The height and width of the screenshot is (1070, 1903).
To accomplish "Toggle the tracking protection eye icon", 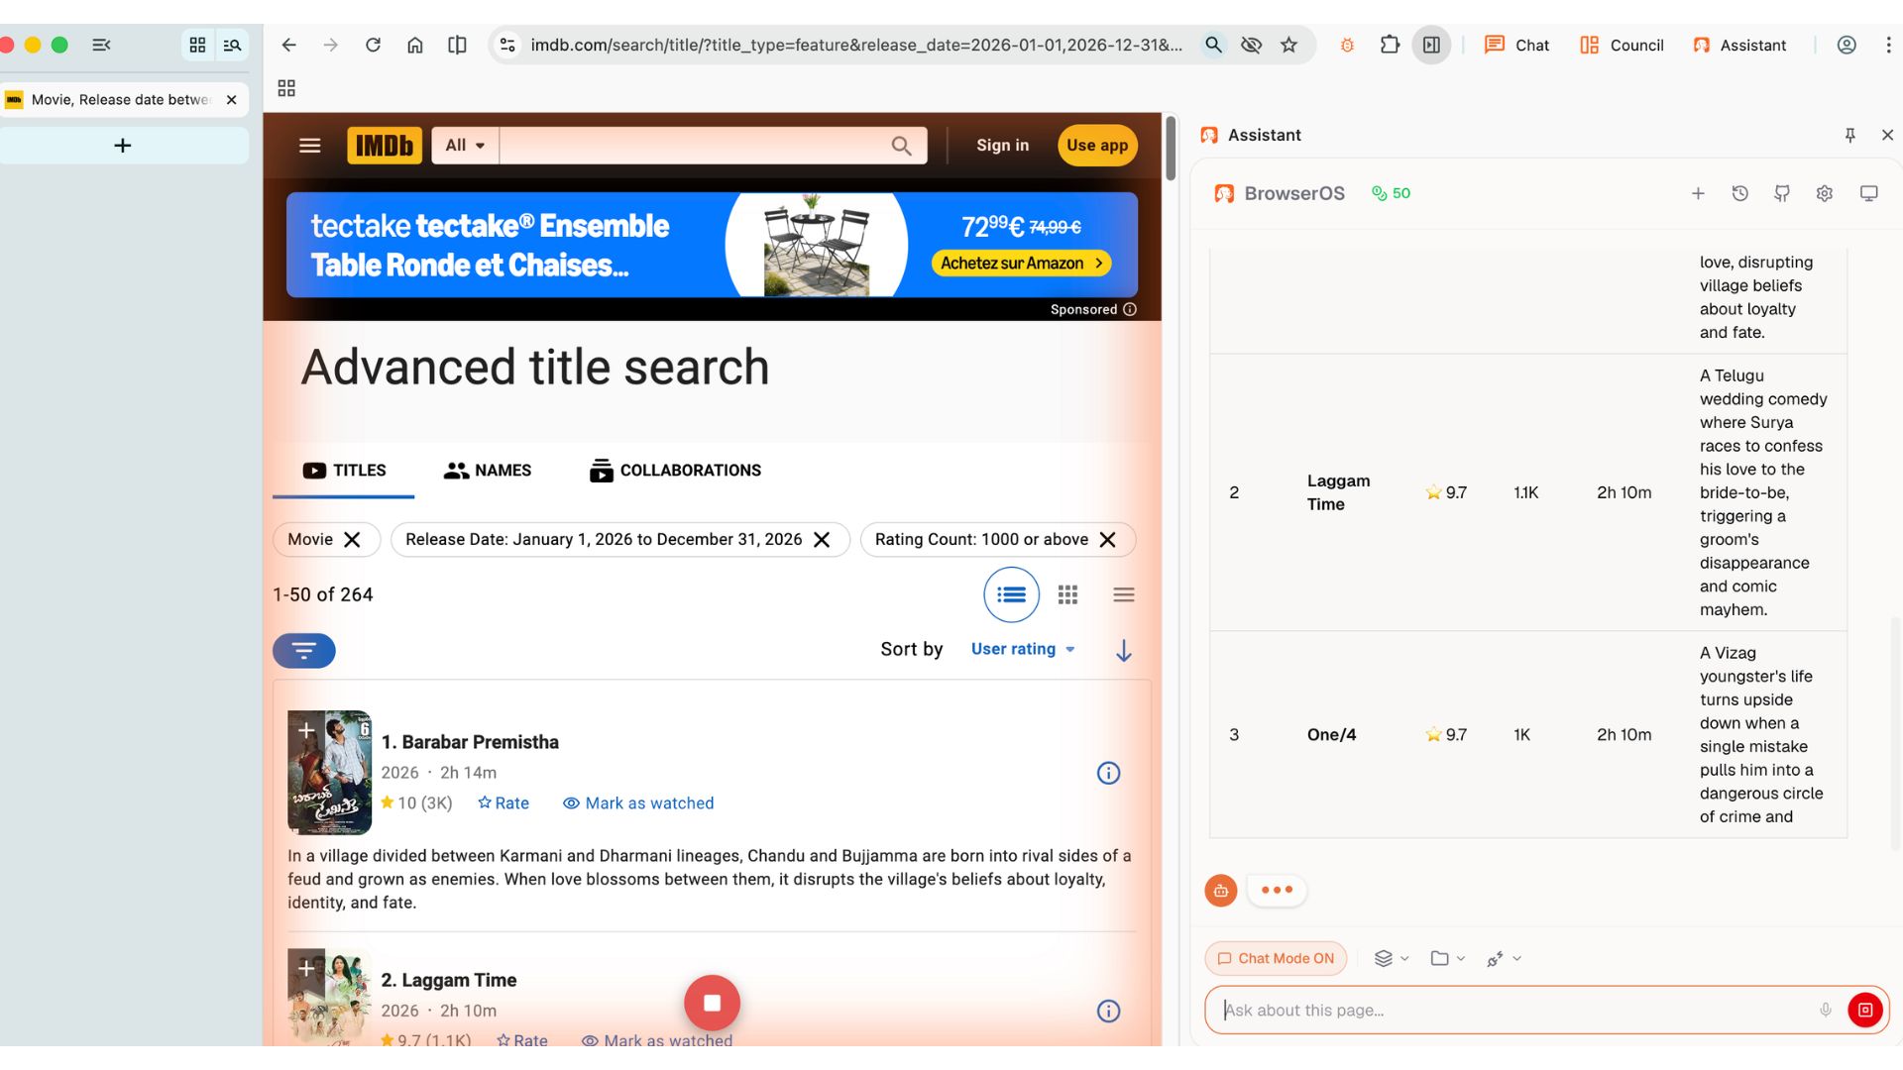I will pyautogui.click(x=1251, y=45).
